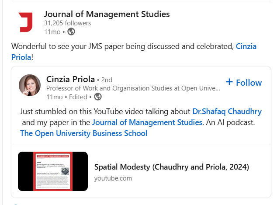Click the youtube.com source label
This screenshot has width=277, height=205.
coord(113,178)
